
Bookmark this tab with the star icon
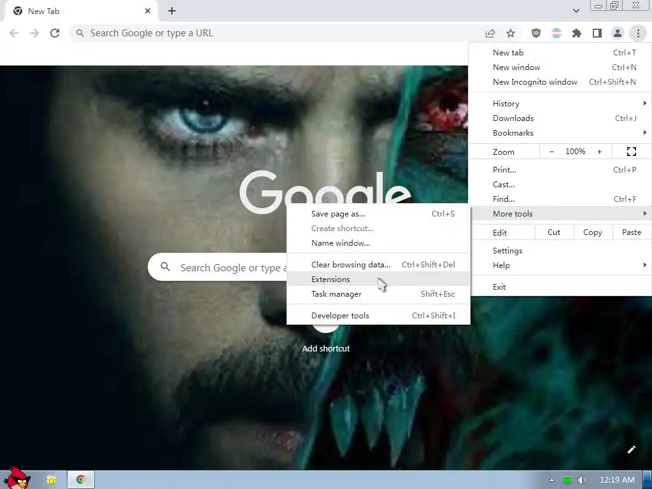click(511, 33)
